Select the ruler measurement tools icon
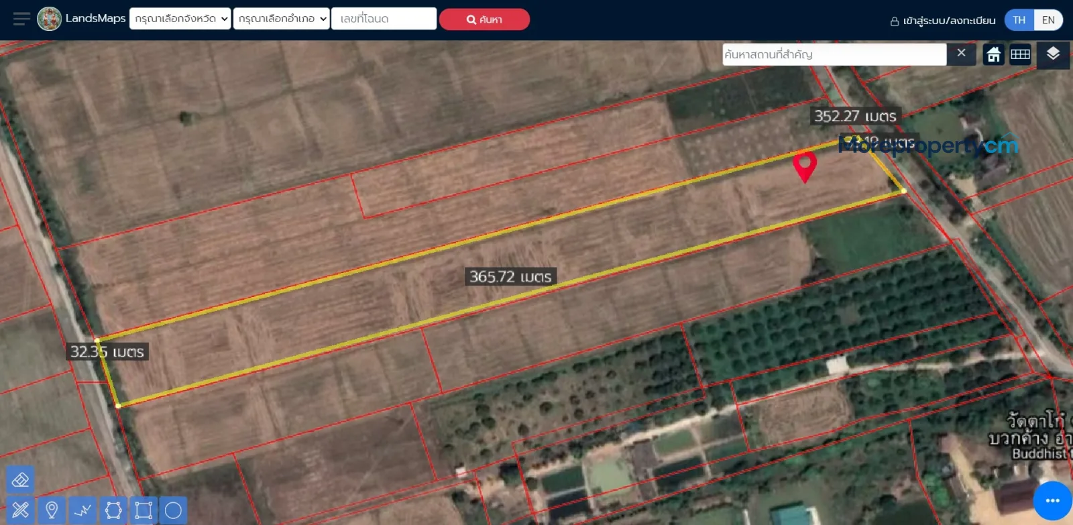Image resolution: width=1073 pixels, height=525 pixels. click(20, 510)
